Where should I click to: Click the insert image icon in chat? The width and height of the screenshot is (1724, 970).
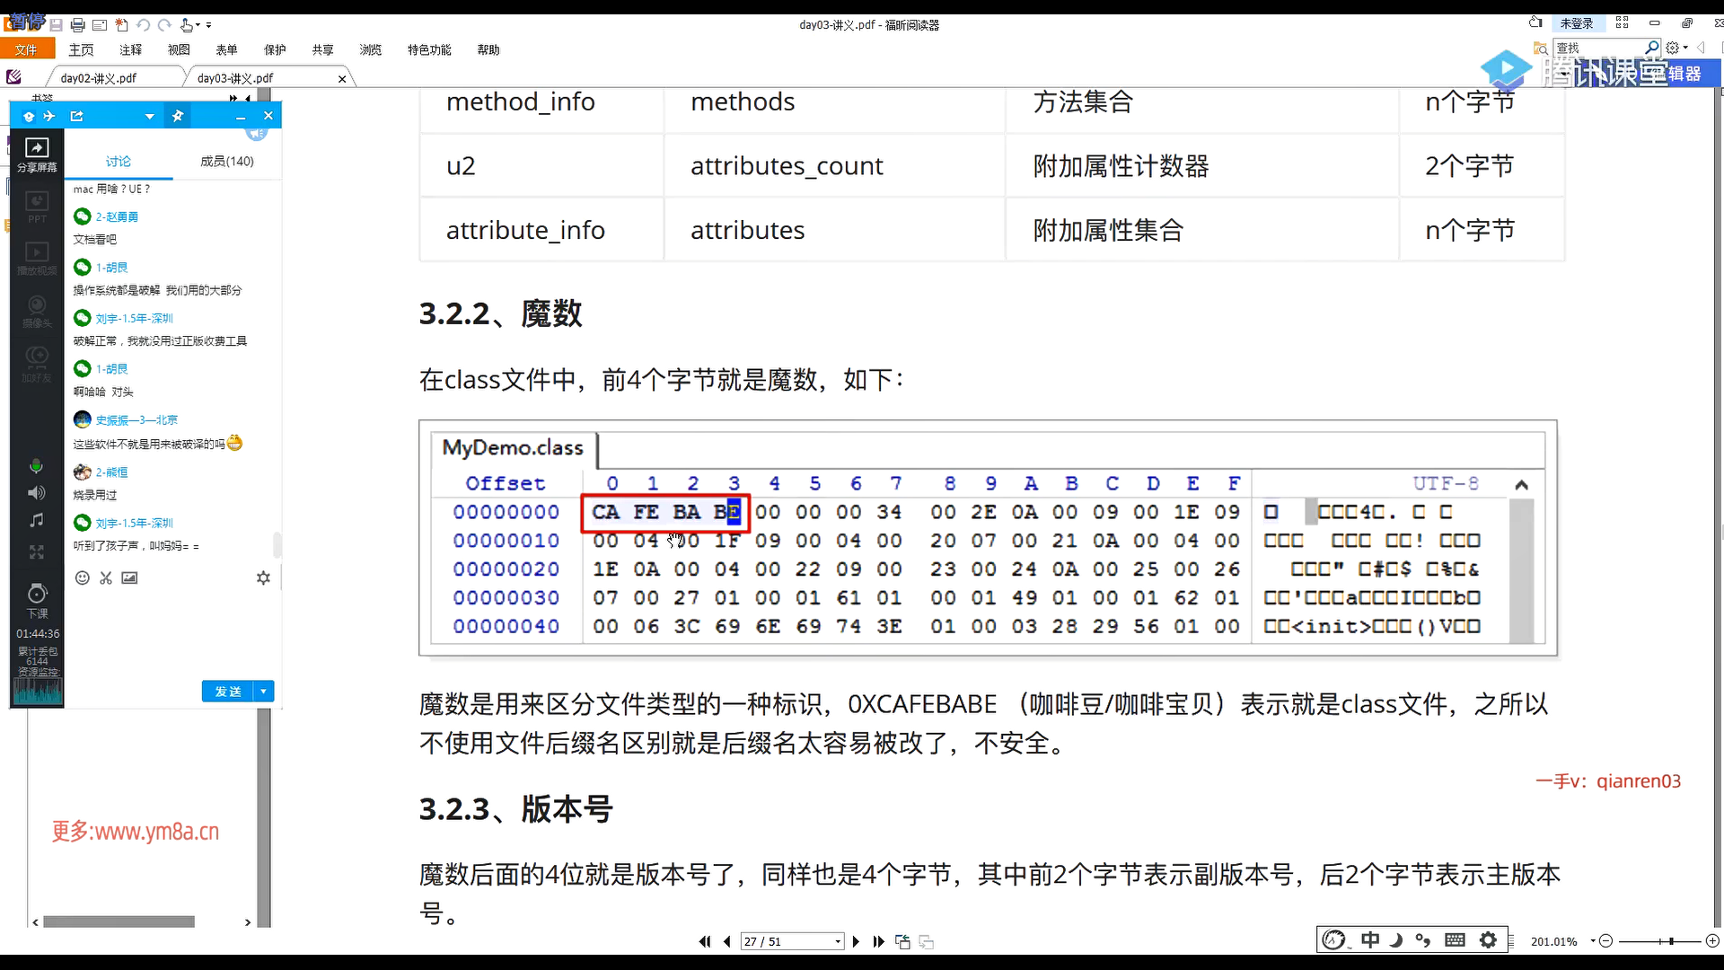click(x=129, y=578)
